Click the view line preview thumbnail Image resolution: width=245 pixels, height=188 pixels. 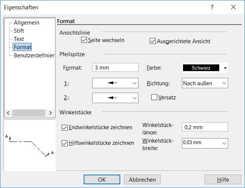(30, 145)
